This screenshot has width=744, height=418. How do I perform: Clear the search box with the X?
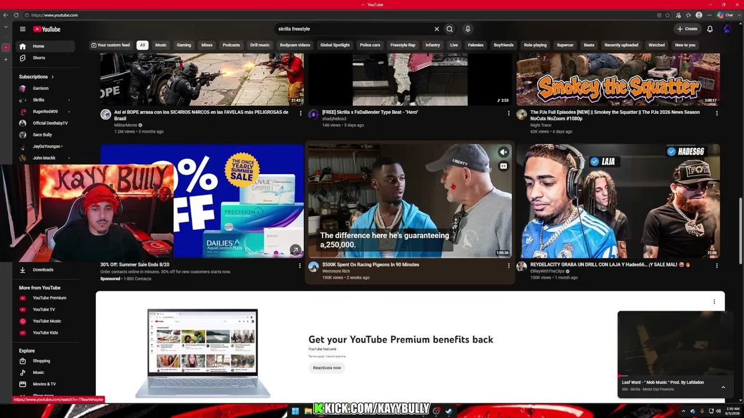pos(437,29)
